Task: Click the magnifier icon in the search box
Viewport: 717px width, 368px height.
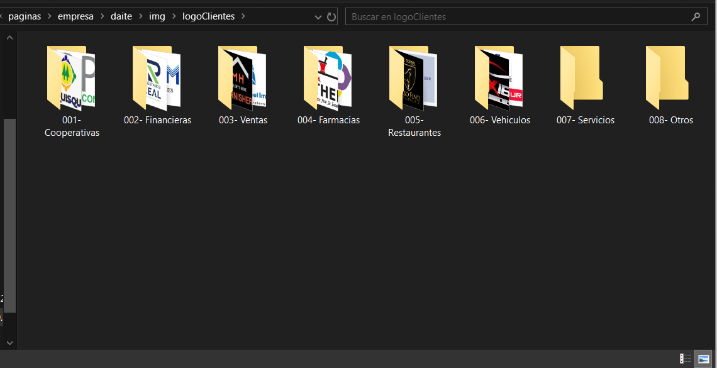Action: [696, 17]
